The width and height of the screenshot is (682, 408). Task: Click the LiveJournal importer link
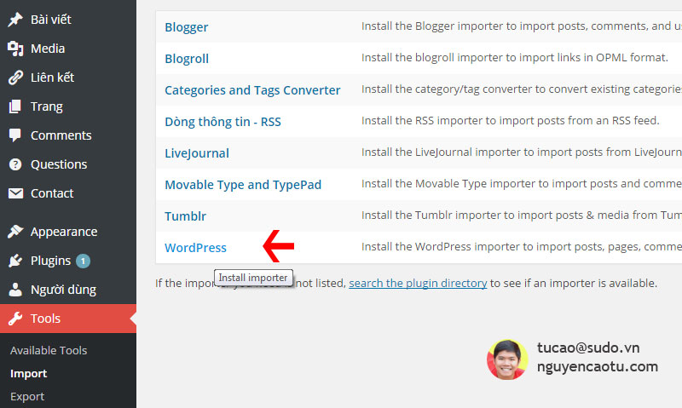click(x=197, y=153)
